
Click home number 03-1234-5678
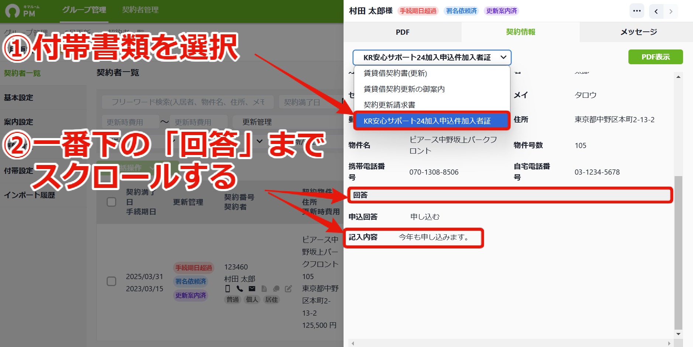pyautogui.click(x=597, y=172)
